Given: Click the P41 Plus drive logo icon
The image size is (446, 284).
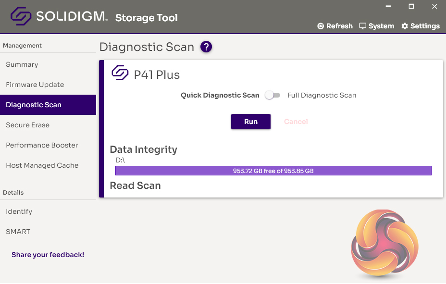Looking at the screenshot, I should pos(120,73).
